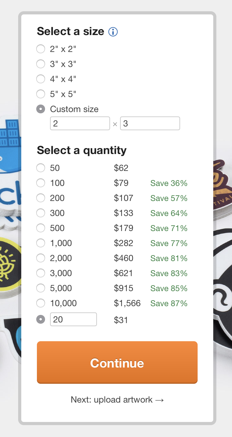Select quantity of 100 stickers
This screenshot has width=232, height=437.
click(40, 183)
